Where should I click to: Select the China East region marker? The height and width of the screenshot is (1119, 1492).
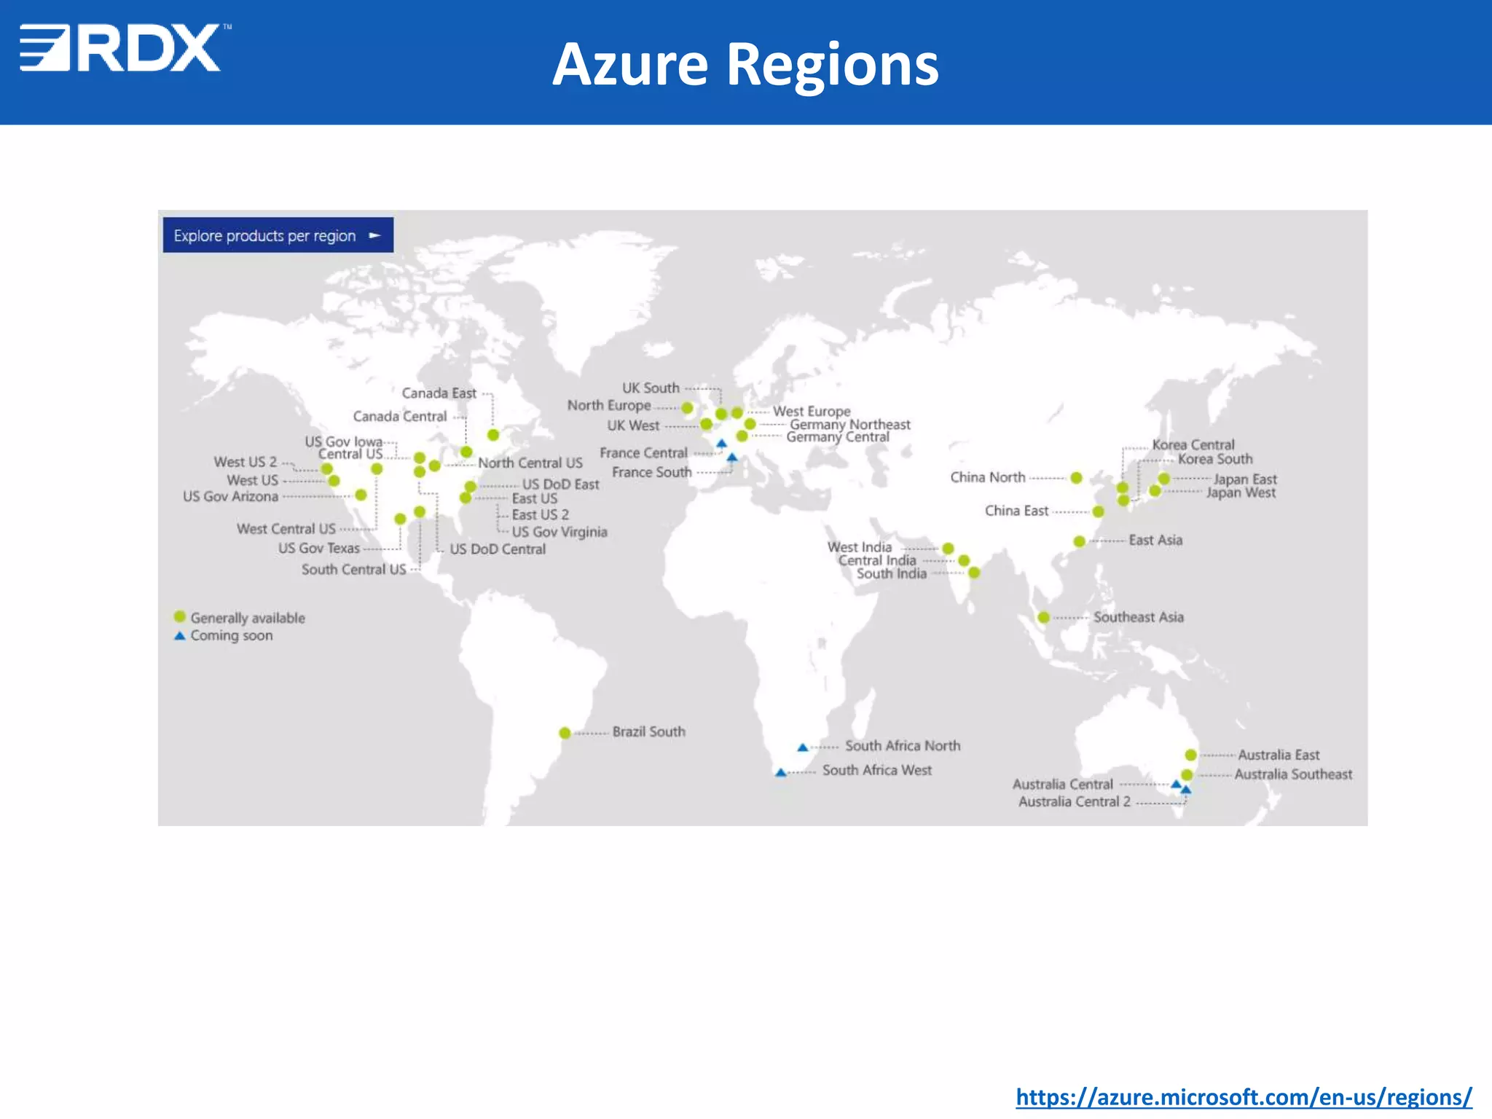1098,511
